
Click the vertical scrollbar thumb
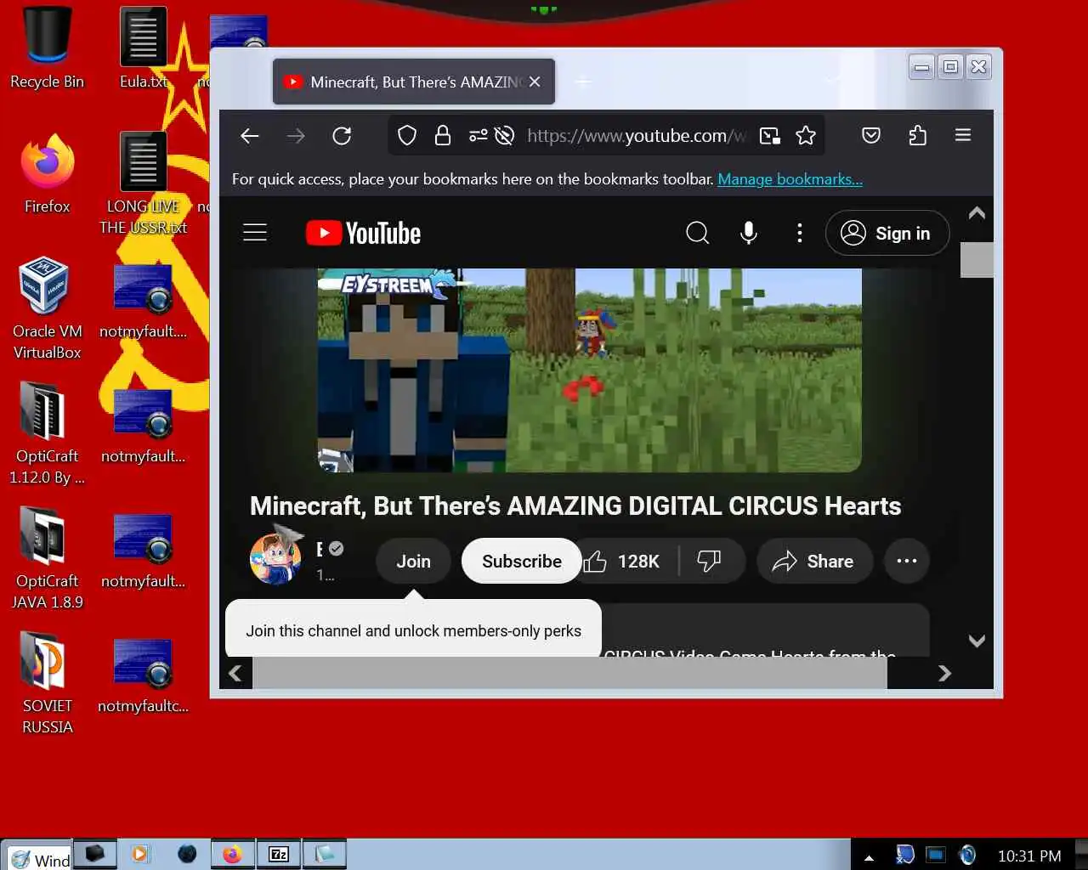[x=977, y=260]
